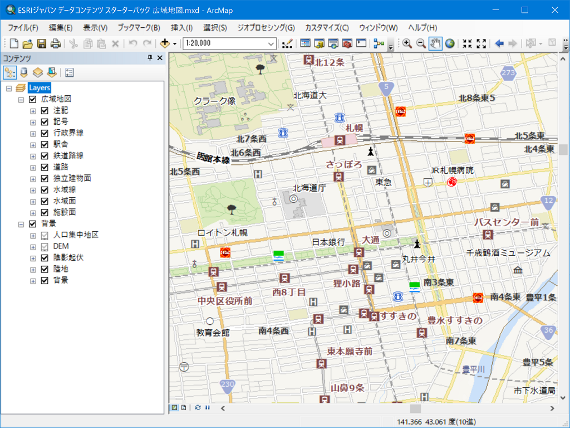The height and width of the screenshot is (428, 570).
Task: Expand the 独立建物面 layer
Action: coord(33,179)
